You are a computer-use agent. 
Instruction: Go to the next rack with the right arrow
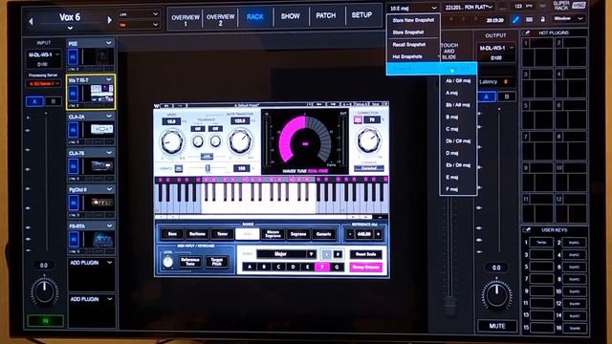click(x=110, y=20)
